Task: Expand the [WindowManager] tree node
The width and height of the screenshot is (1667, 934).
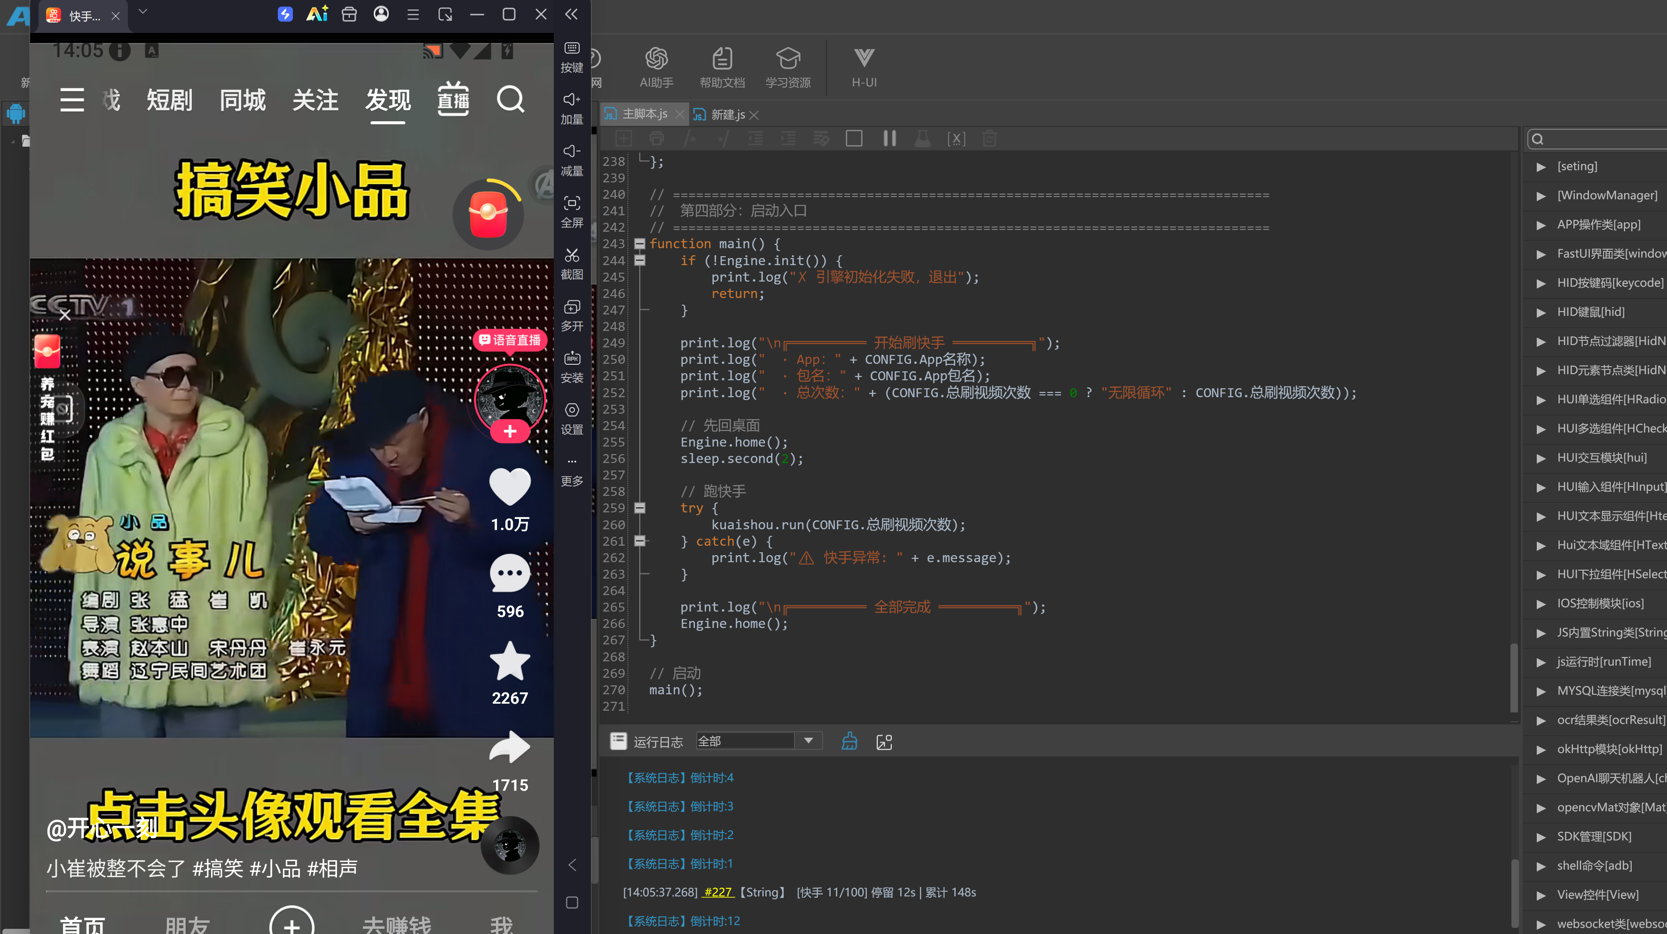Action: (1541, 196)
